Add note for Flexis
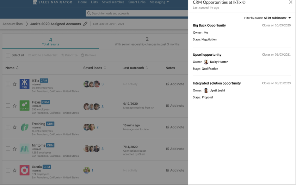Screen dimensions: 296x185 tap(175, 106)
